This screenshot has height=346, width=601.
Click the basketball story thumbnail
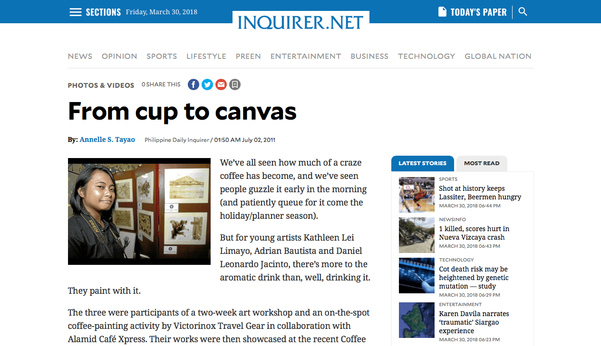click(x=417, y=195)
